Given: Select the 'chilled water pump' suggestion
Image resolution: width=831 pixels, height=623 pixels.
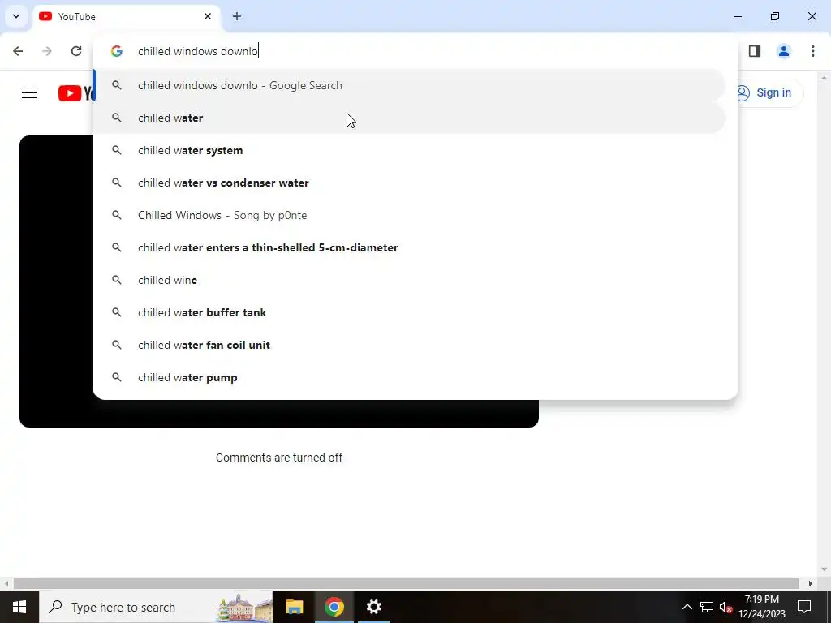Looking at the screenshot, I should click(x=409, y=377).
